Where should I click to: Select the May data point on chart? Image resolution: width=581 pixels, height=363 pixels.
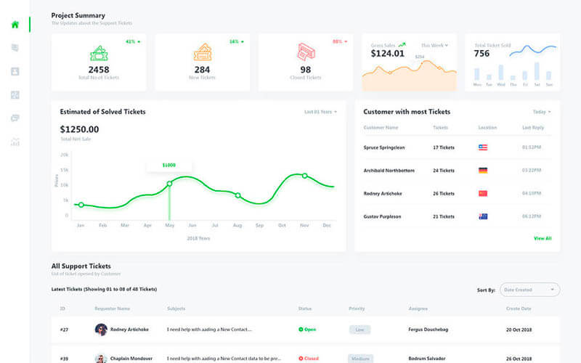169,184
